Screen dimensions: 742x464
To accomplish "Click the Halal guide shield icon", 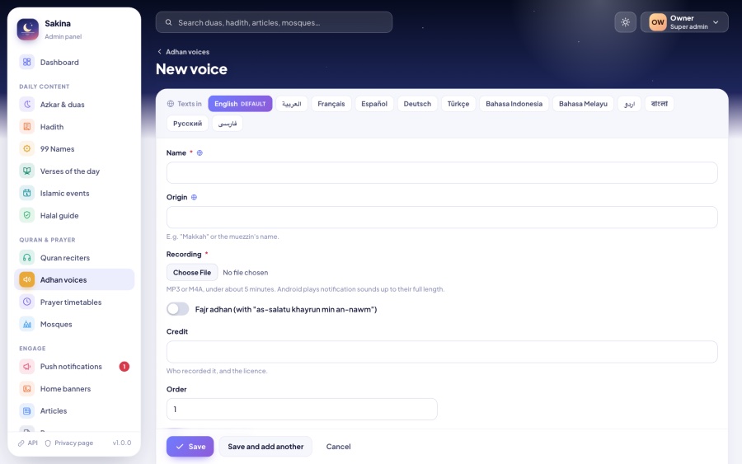I will click(x=27, y=215).
